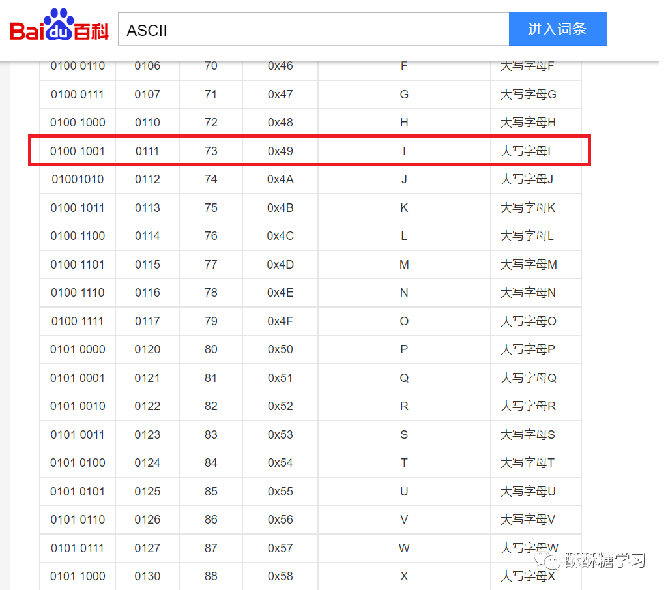Select binary cell 0100 0111

pyautogui.click(x=78, y=95)
